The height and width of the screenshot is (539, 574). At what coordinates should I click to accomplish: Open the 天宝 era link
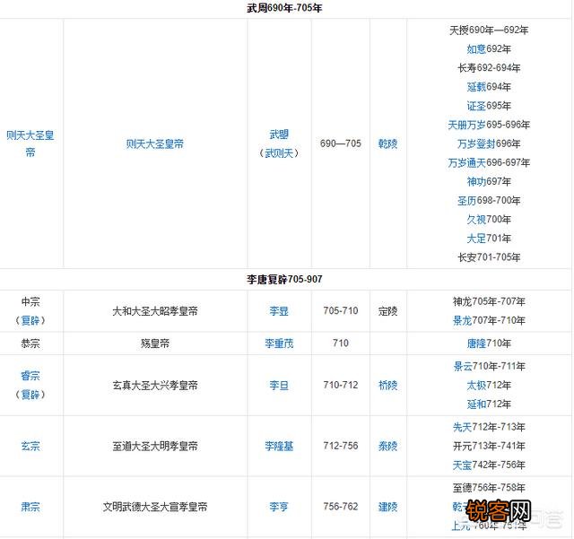463,465
